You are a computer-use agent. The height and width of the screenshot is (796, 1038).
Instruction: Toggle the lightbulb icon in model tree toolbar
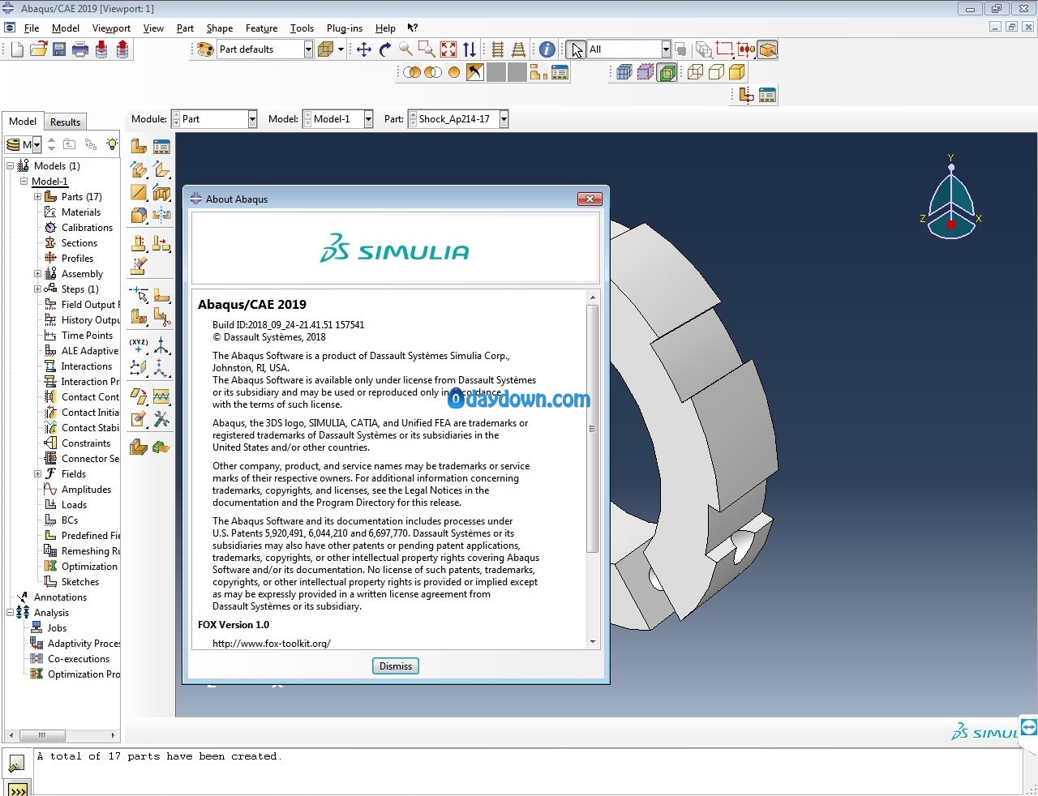click(x=112, y=144)
